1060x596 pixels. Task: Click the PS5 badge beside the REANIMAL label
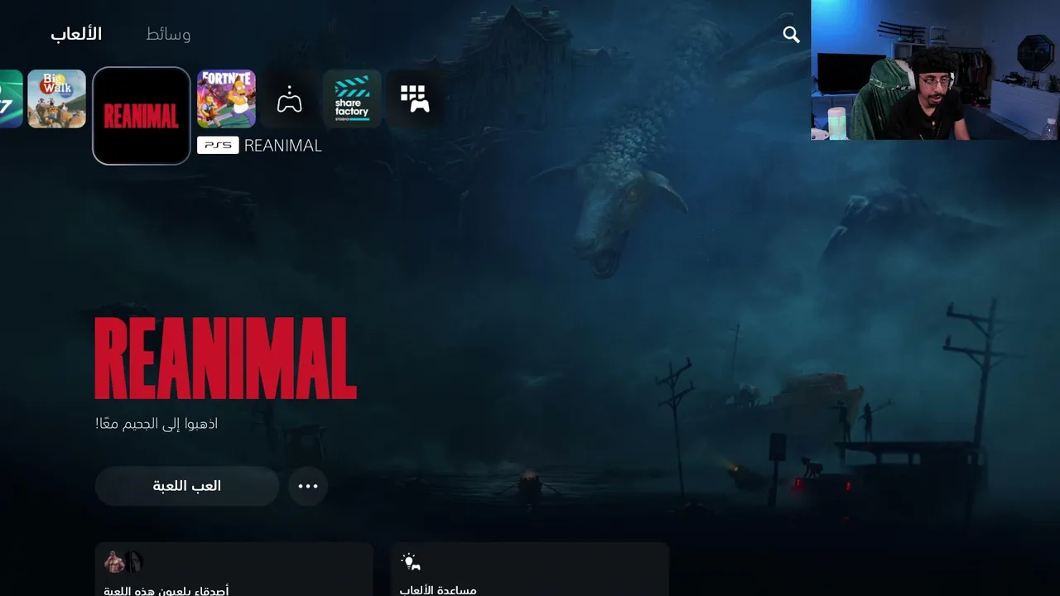(218, 146)
